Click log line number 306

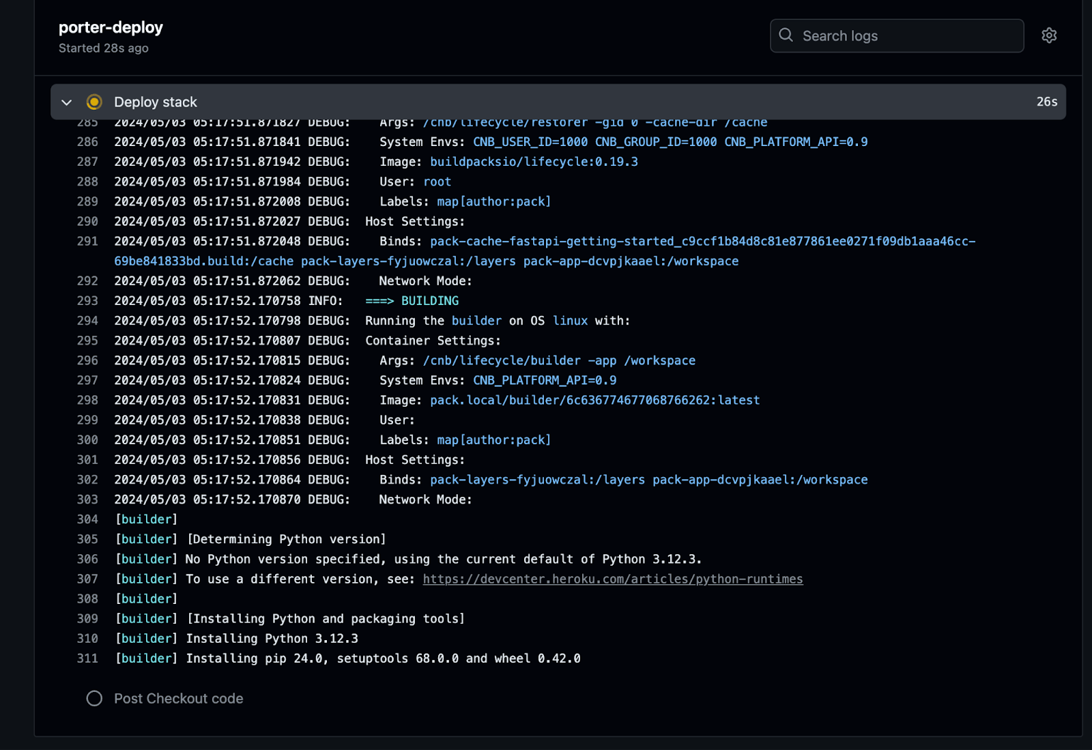pyautogui.click(x=87, y=559)
